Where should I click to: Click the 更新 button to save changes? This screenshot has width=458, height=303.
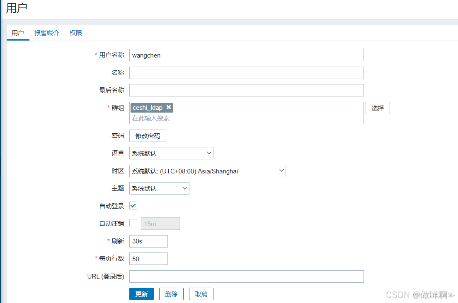141,293
